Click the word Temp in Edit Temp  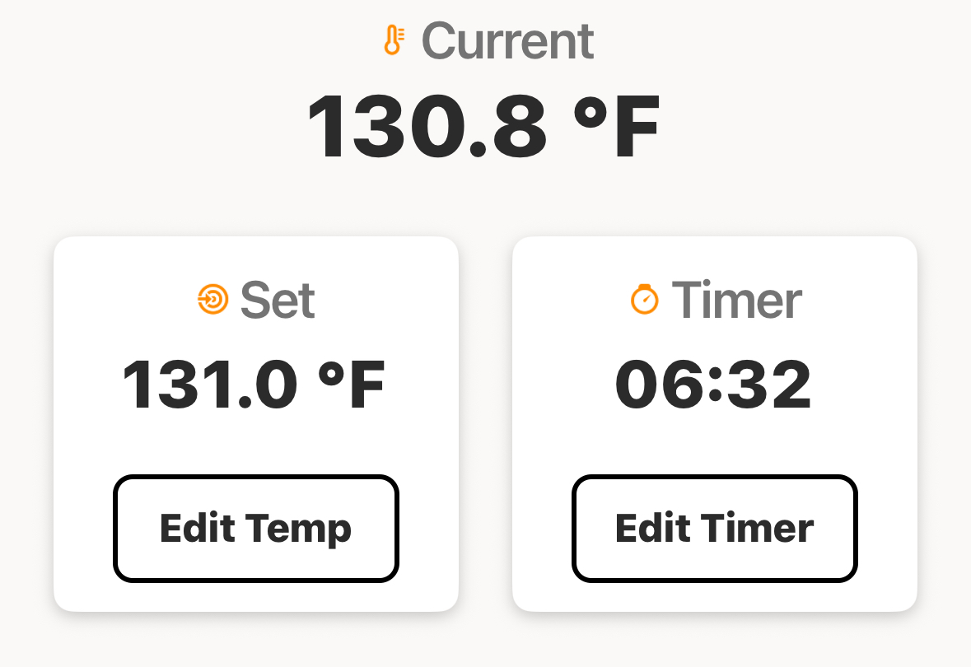click(298, 529)
